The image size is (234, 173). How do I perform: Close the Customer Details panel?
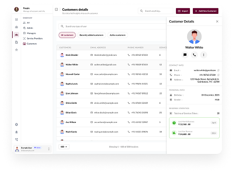[217, 22]
